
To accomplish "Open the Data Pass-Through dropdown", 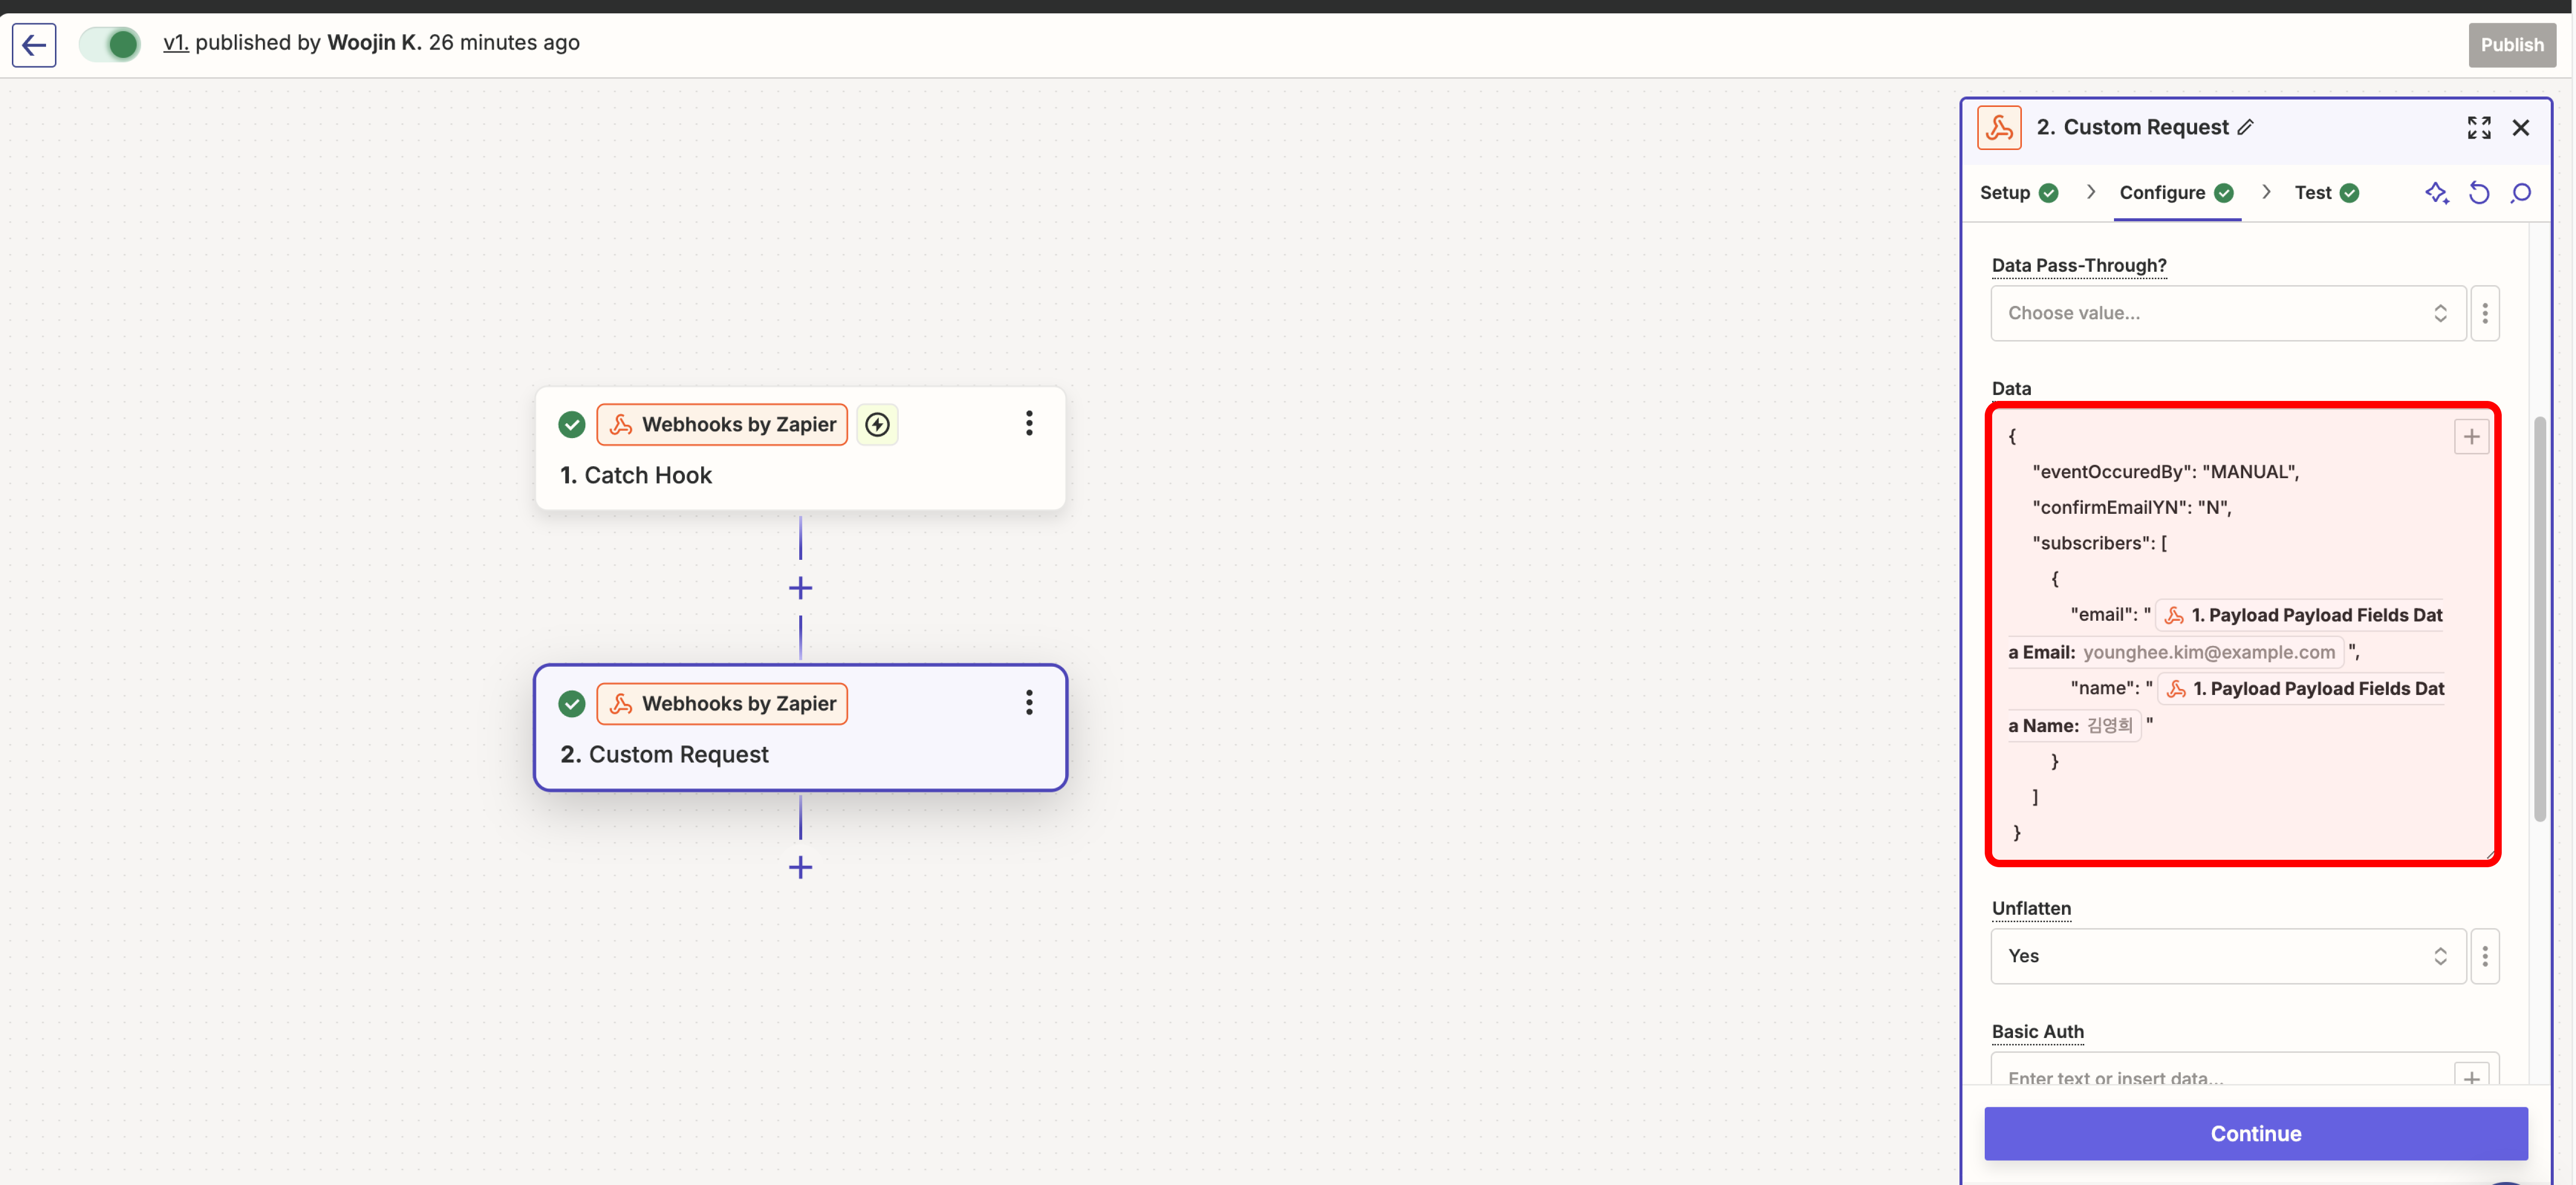I will coord(2227,313).
